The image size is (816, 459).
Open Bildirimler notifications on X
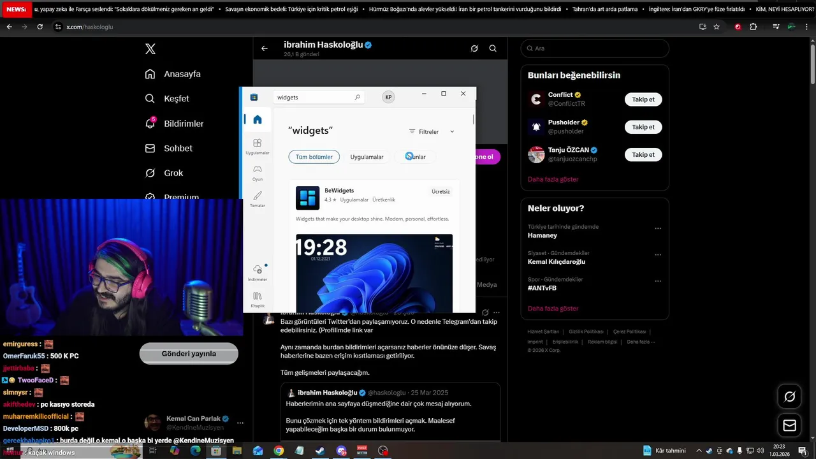coord(174,124)
